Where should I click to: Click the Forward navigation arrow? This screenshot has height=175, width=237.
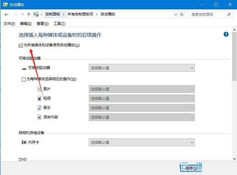click(x=15, y=15)
